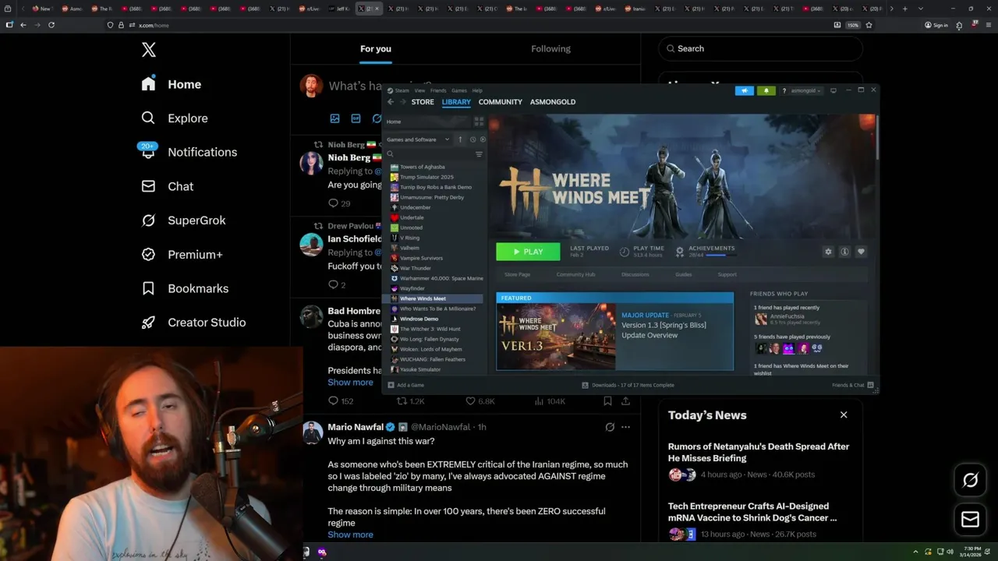The width and height of the screenshot is (998, 561).
Task: Click Add a Game in Steam
Action: pos(406,385)
